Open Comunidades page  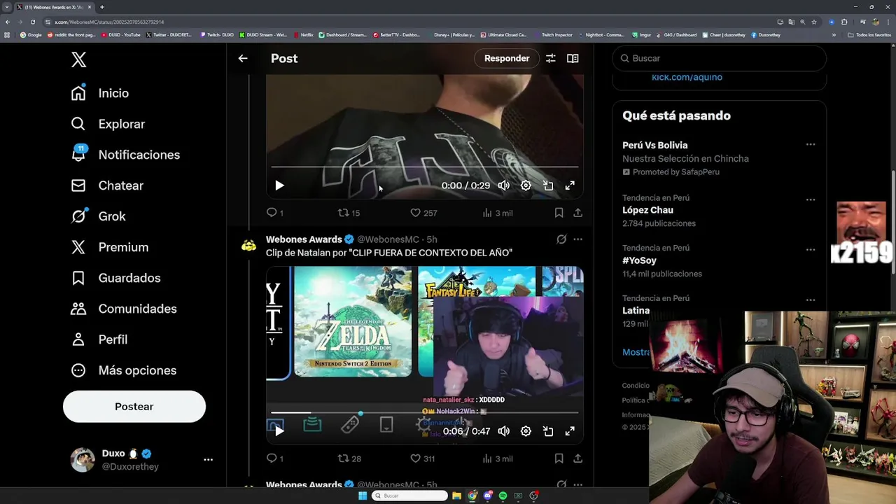124,309
